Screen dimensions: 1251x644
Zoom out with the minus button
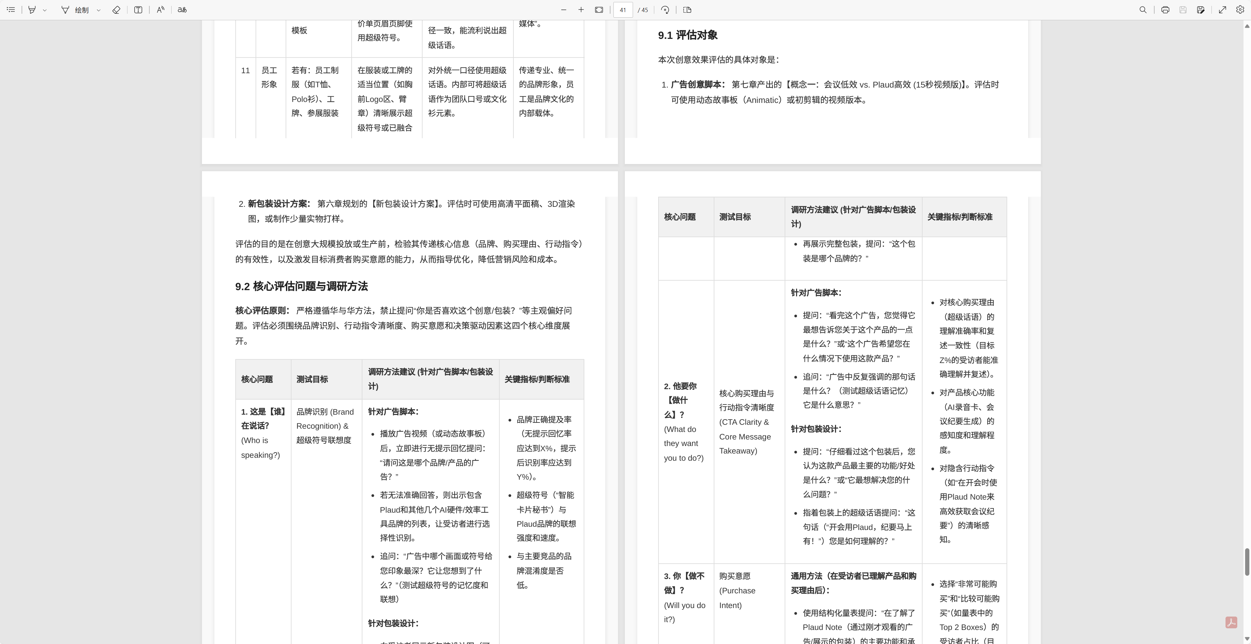pyautogui.click(x=563, y=10)
